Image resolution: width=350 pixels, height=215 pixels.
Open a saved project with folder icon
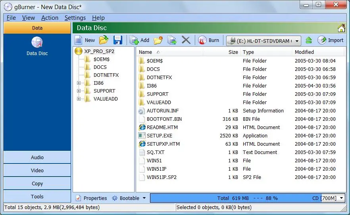point(104,40)
